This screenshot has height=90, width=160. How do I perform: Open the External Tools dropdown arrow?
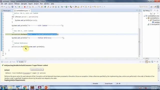[x=73, y=7]
